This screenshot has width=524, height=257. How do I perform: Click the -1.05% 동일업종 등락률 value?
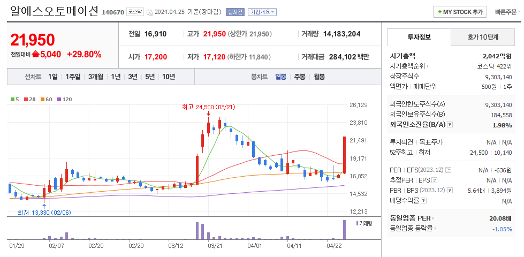tap(502, 229)
